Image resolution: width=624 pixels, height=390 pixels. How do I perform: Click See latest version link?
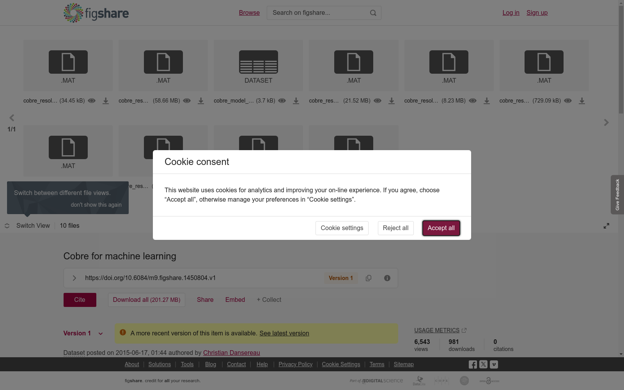pyautogui.click(x=284, y=333)
